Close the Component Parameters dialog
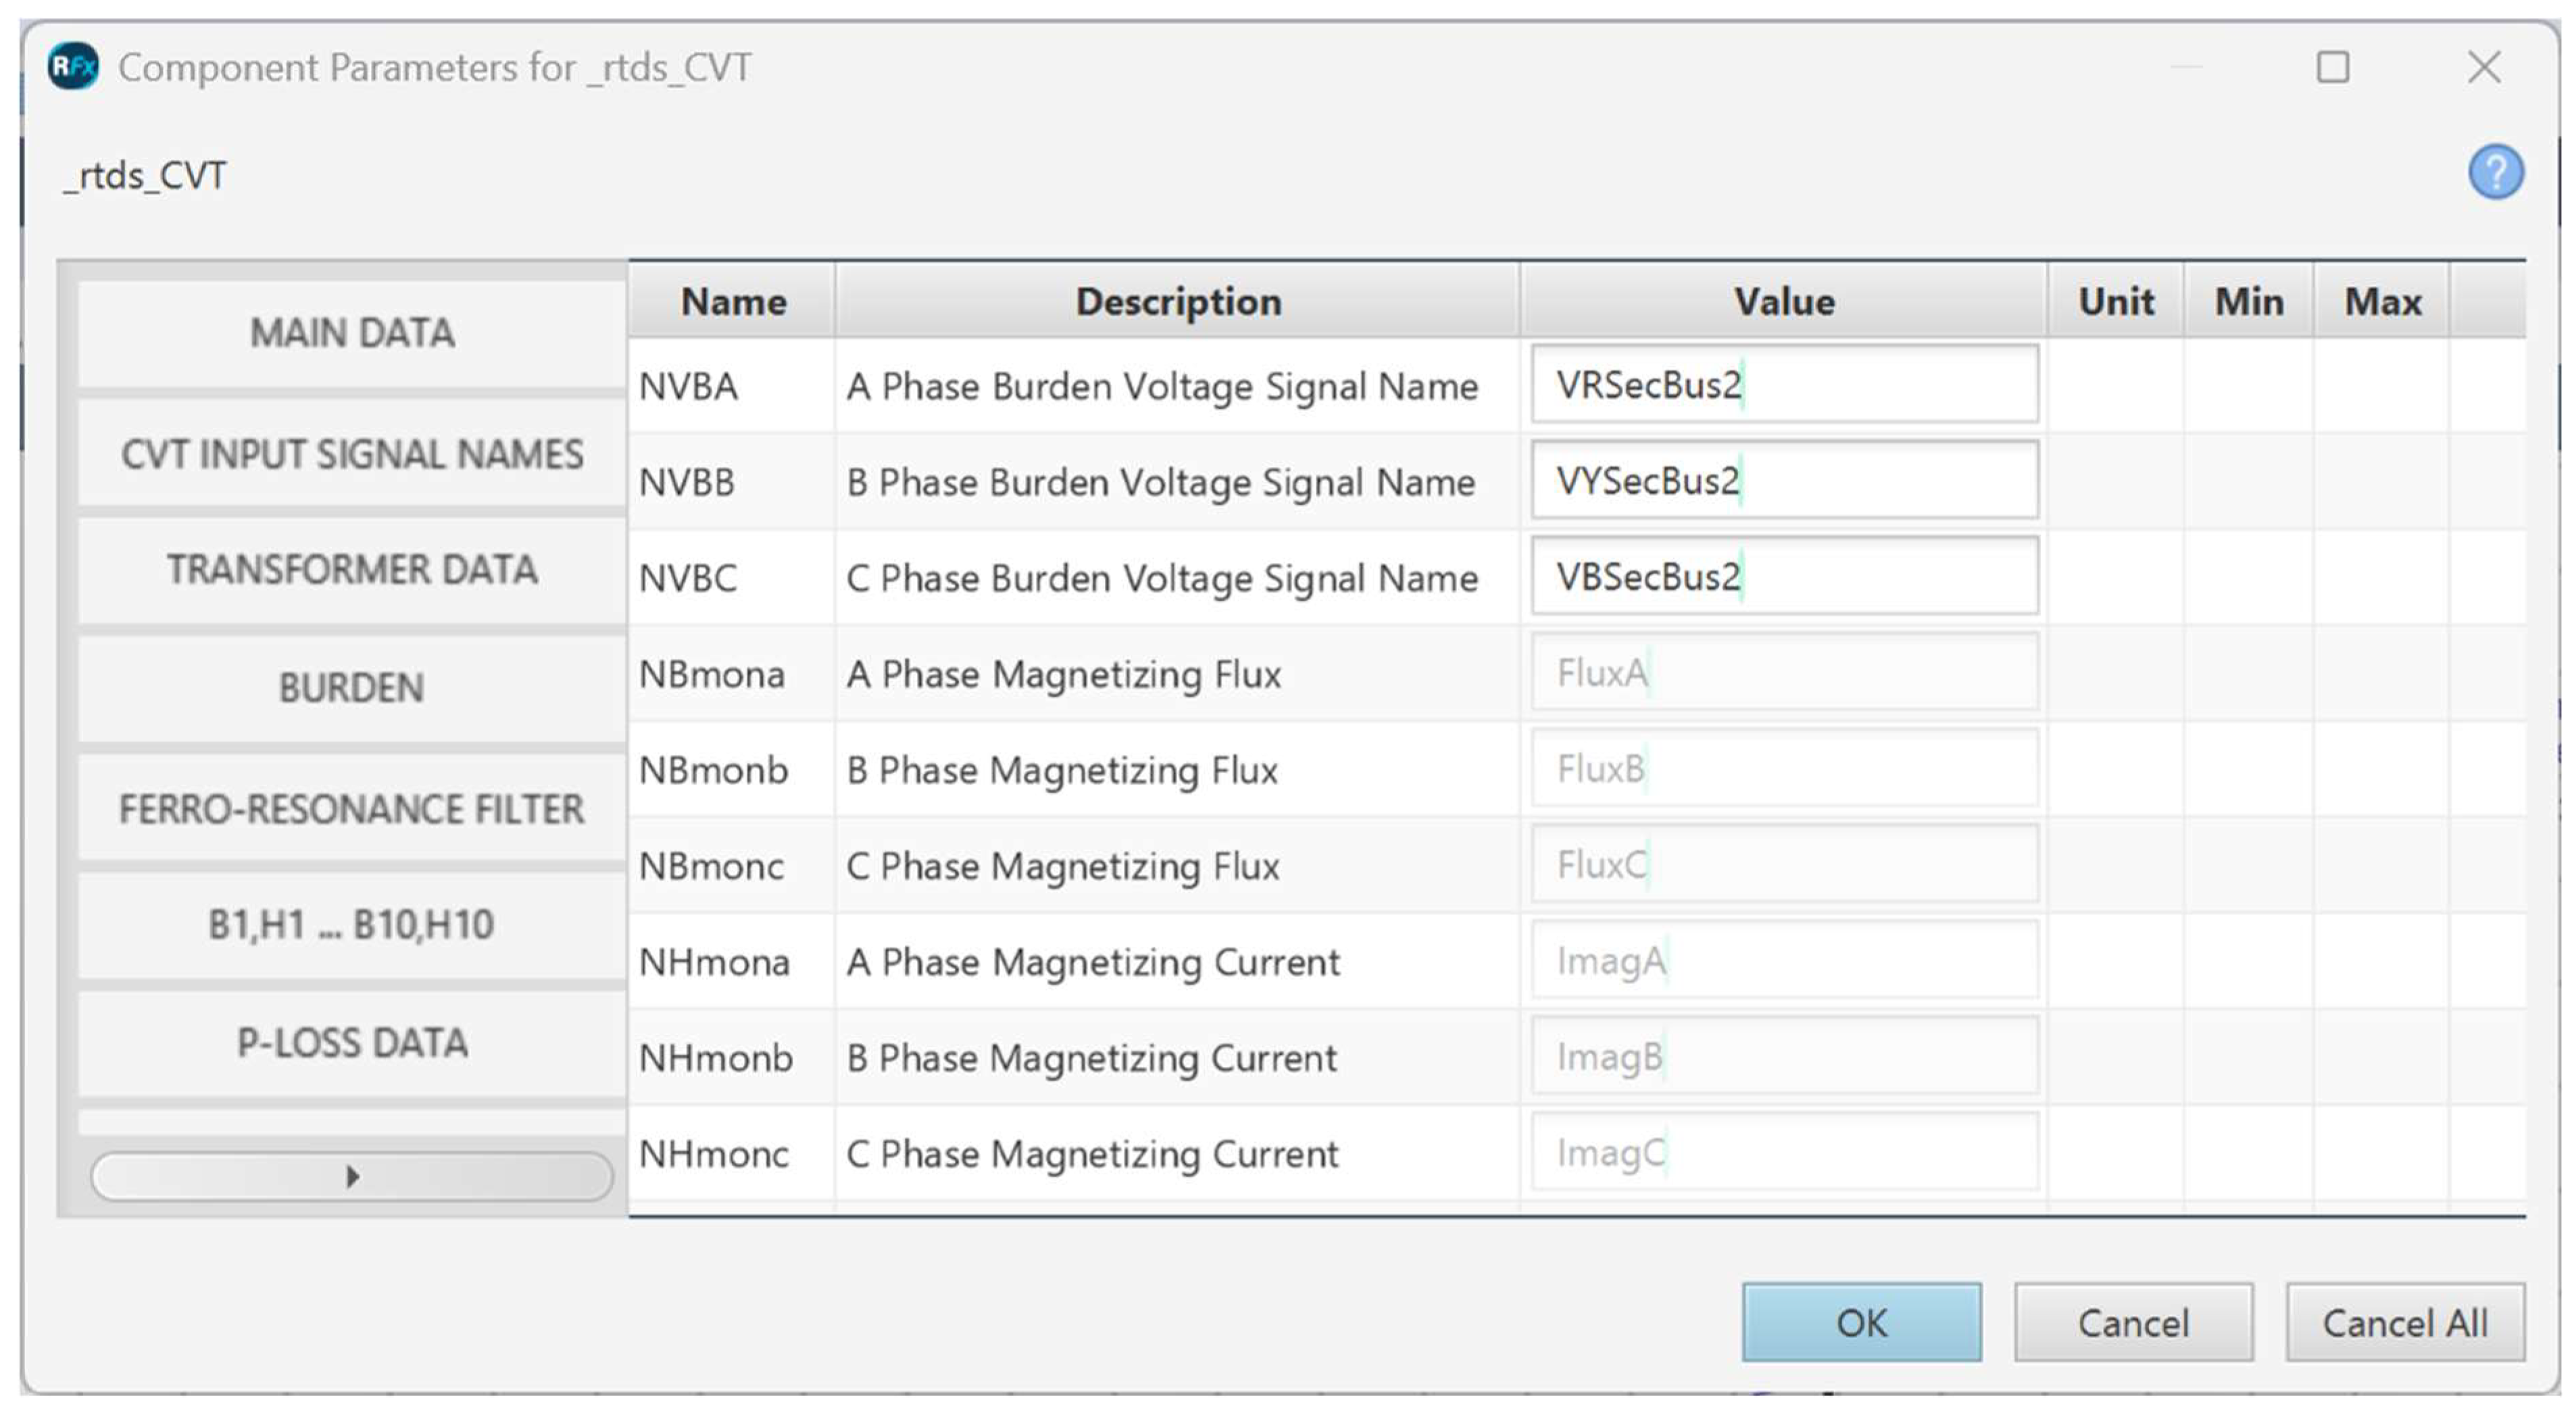 [2483, 67]
